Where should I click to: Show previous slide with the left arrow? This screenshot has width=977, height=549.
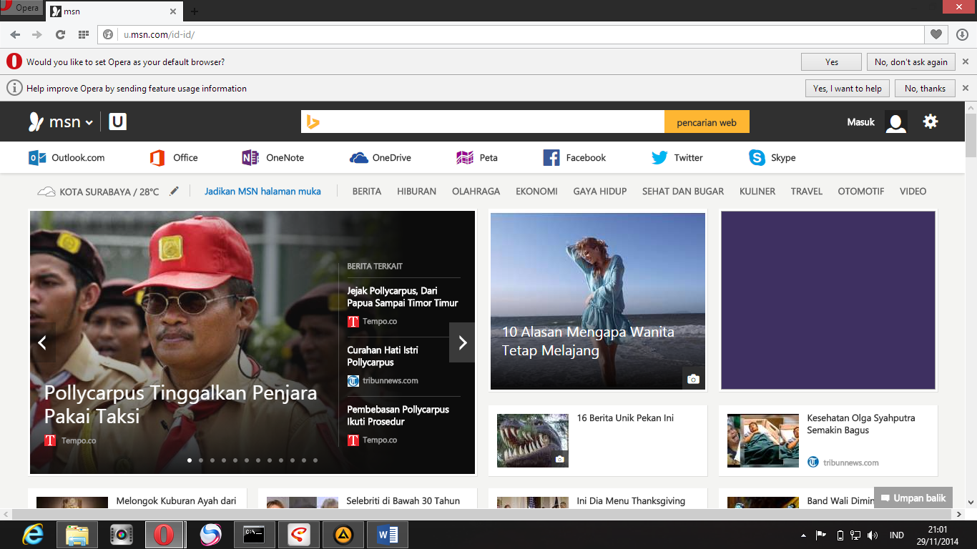42,342
